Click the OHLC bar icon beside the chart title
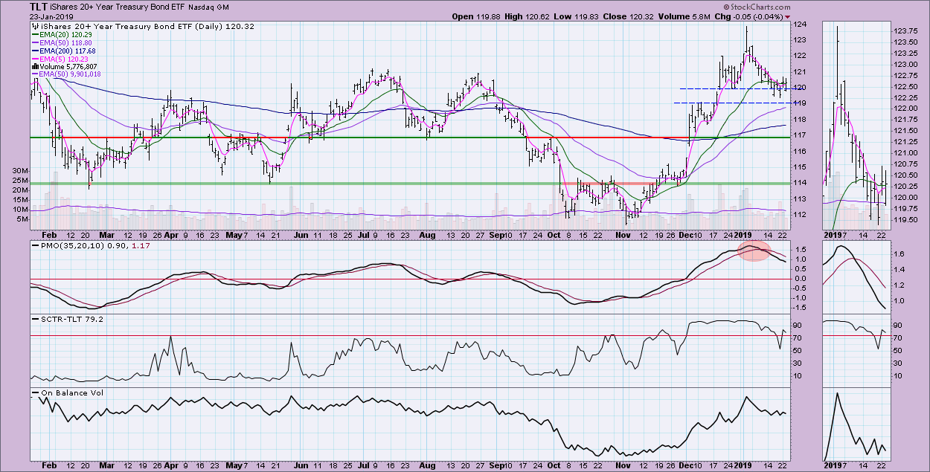 point(35,25)
